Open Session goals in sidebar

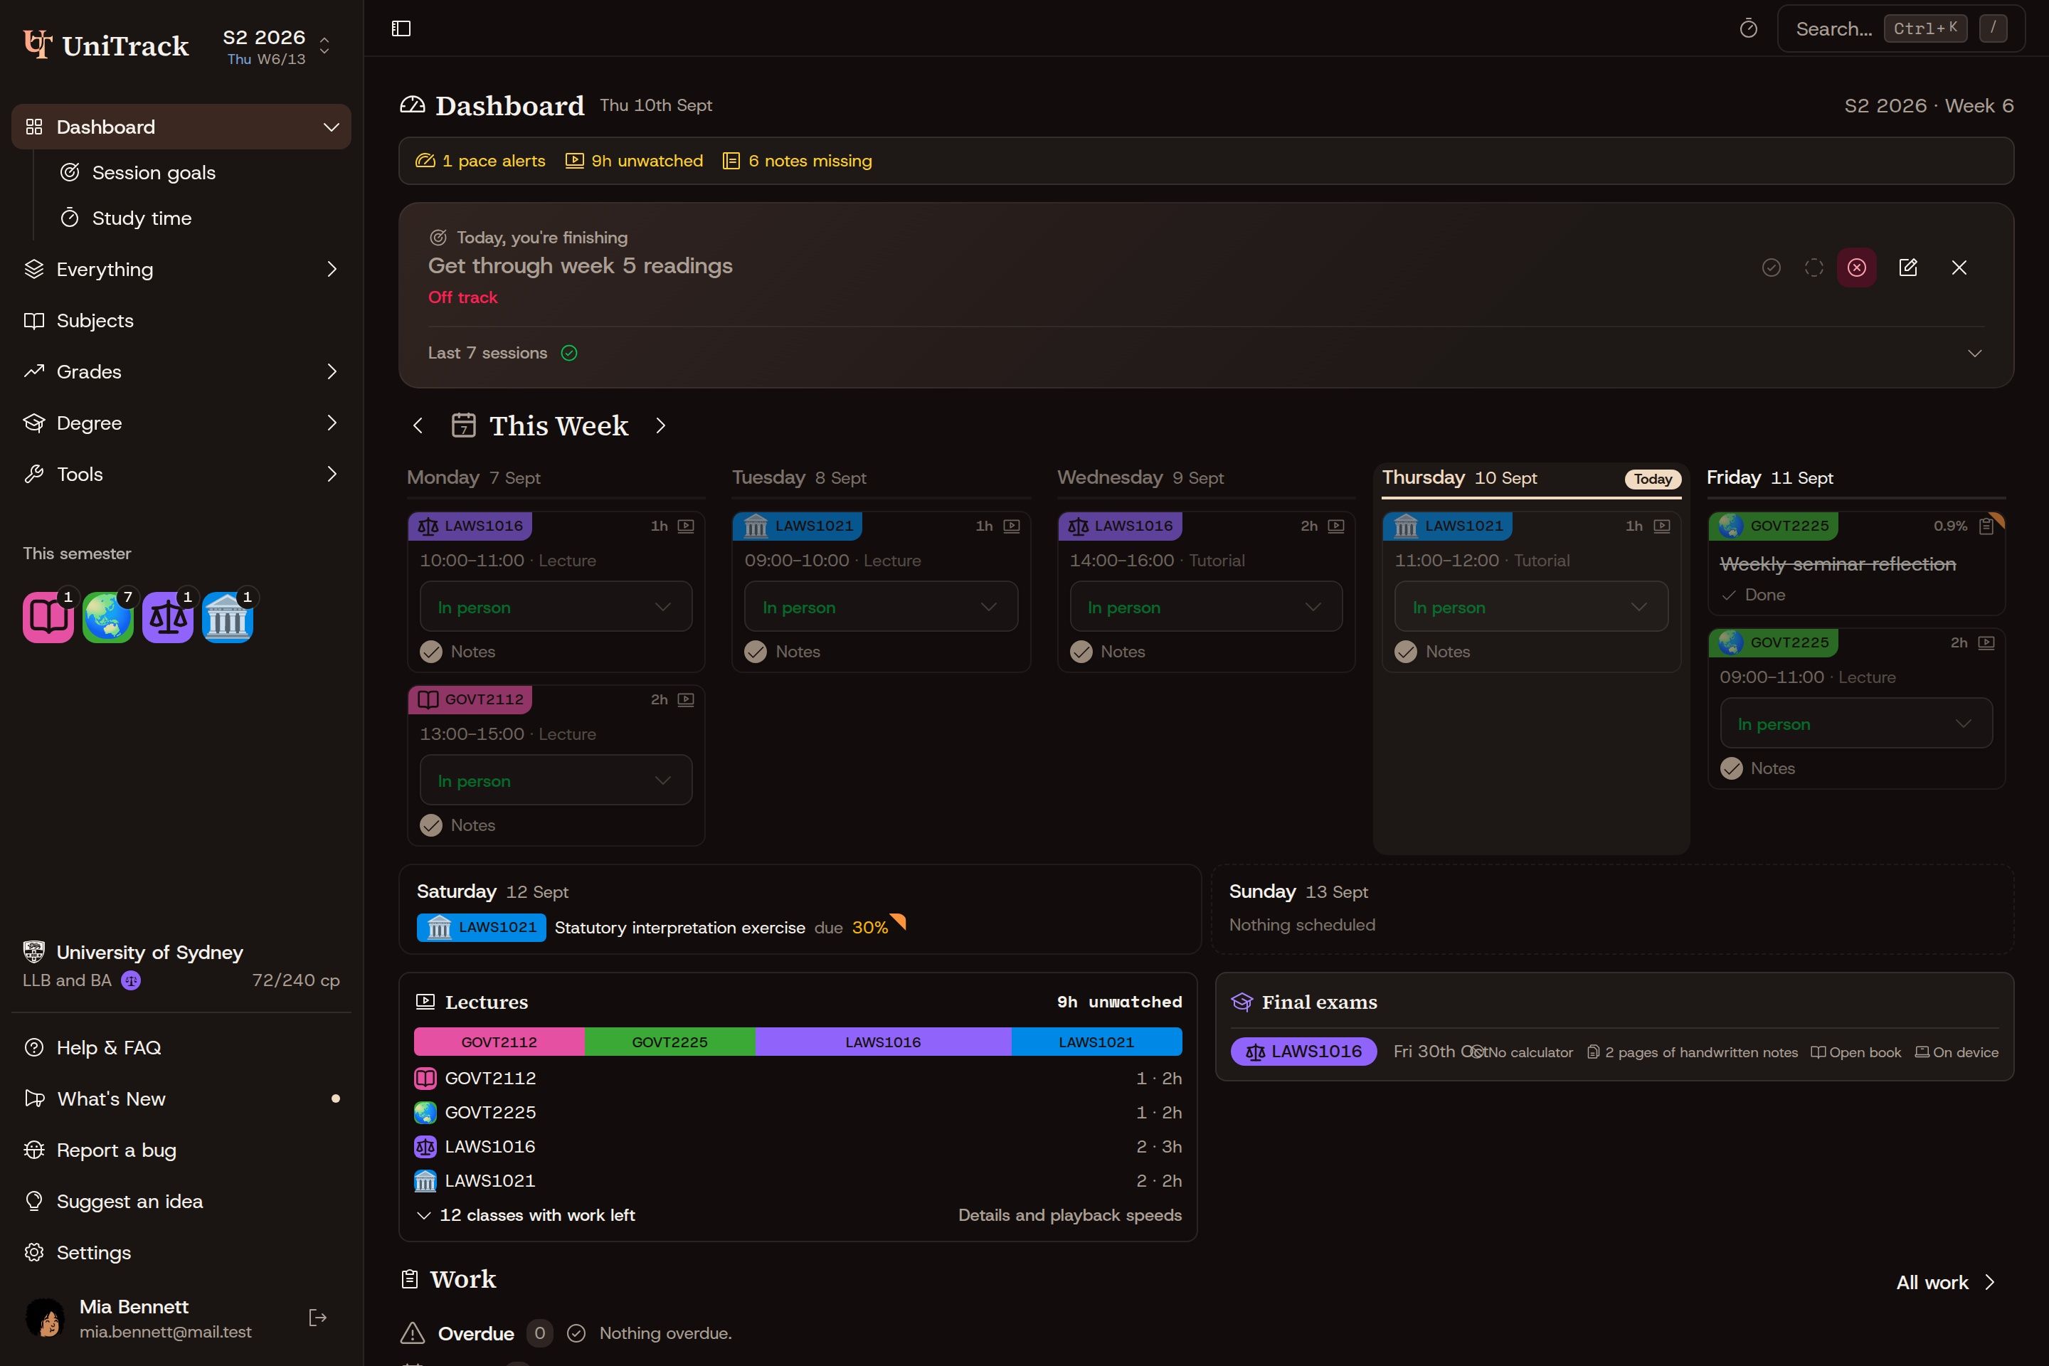tap(154, 172)
